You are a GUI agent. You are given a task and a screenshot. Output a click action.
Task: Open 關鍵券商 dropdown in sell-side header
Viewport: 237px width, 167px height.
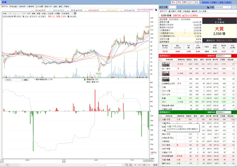[224, 112]
